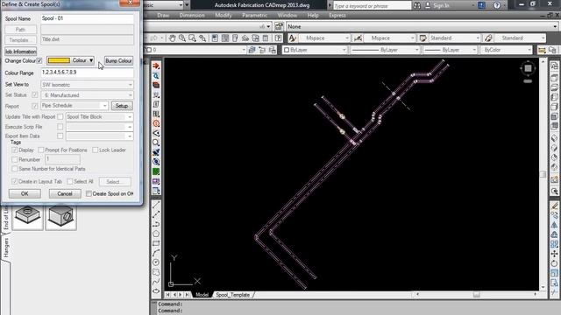Click the Infocenter search binoculars icon
Viewport: 561px width, 315px height.
(417, 6)
